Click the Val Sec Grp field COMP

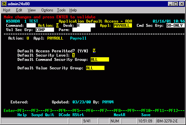coord(45,30)
